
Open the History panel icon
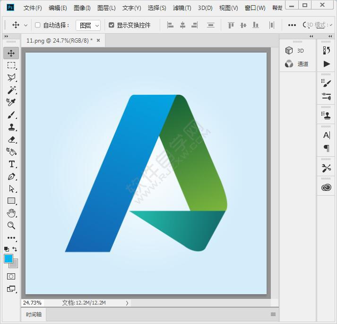click(326, 50)
